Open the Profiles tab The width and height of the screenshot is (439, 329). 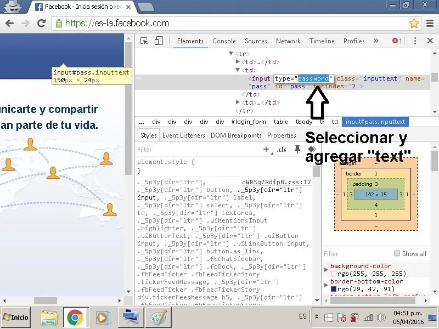pyautogui.click(x=354, y=41)
